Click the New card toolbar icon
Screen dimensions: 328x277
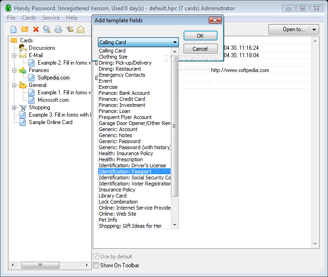point(14,29)
